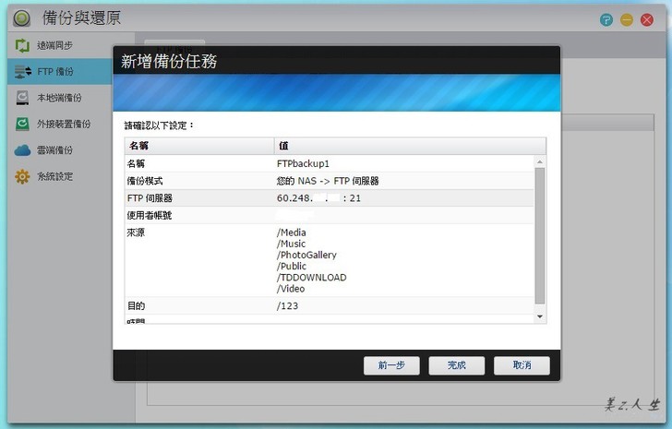Image resolution: width=672 pixels, height=429 pixels.
Task: Click the vertical scrollbar thumb in settings list
Action: (x=540, y=236)
